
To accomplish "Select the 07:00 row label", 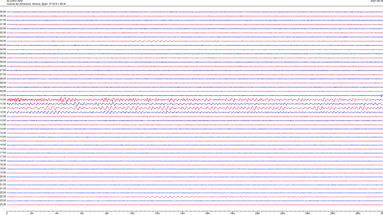I will point(3,70).
